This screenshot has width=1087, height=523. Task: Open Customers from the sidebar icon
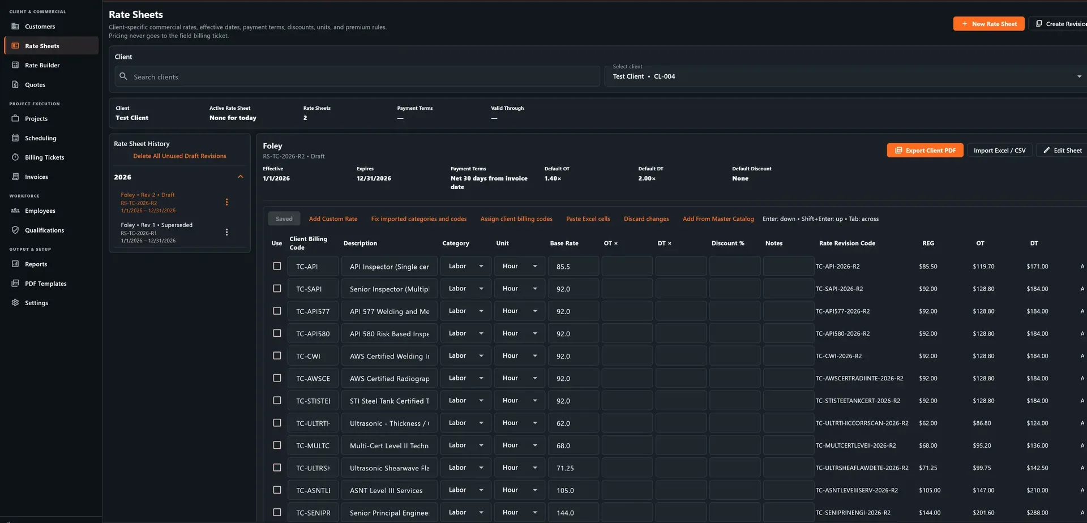(15, 27)
